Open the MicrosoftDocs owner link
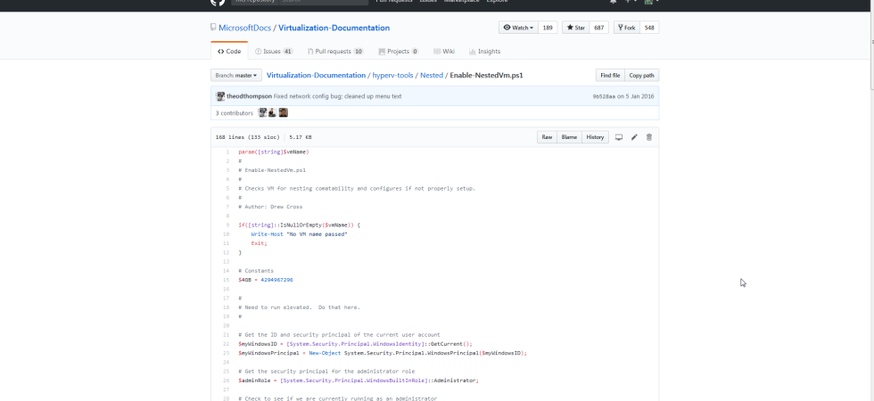 click(x=244, y=28)
